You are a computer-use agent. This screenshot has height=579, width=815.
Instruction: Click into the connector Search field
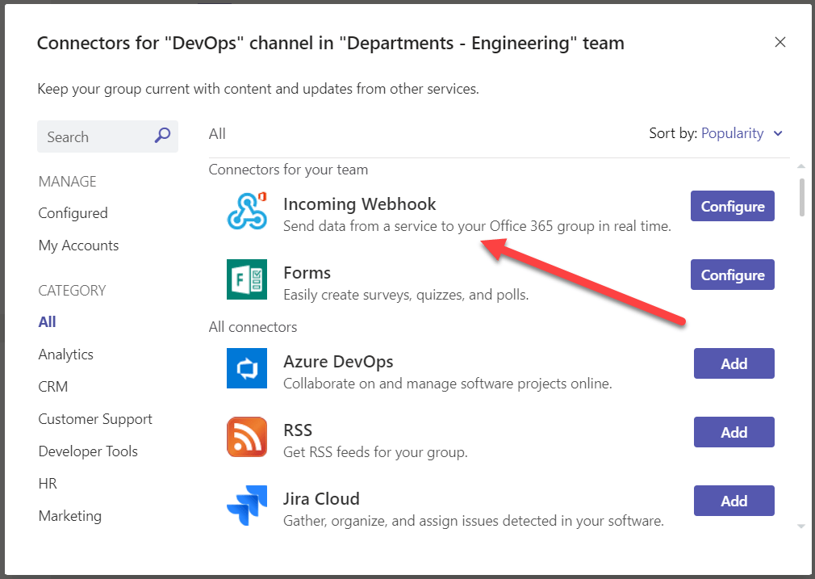pyautogui.click(x=95, y=137)
